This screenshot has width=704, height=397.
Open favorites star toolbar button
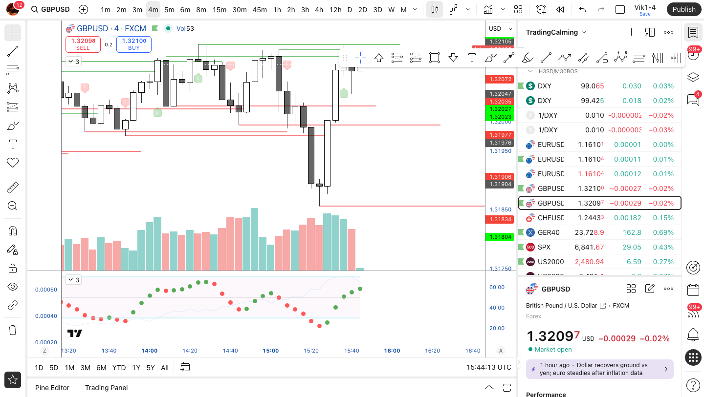click(13, 379)
